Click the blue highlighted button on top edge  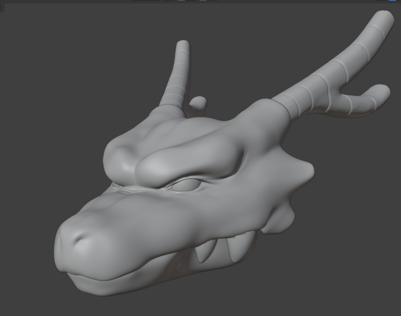click(x=392, y=1)
